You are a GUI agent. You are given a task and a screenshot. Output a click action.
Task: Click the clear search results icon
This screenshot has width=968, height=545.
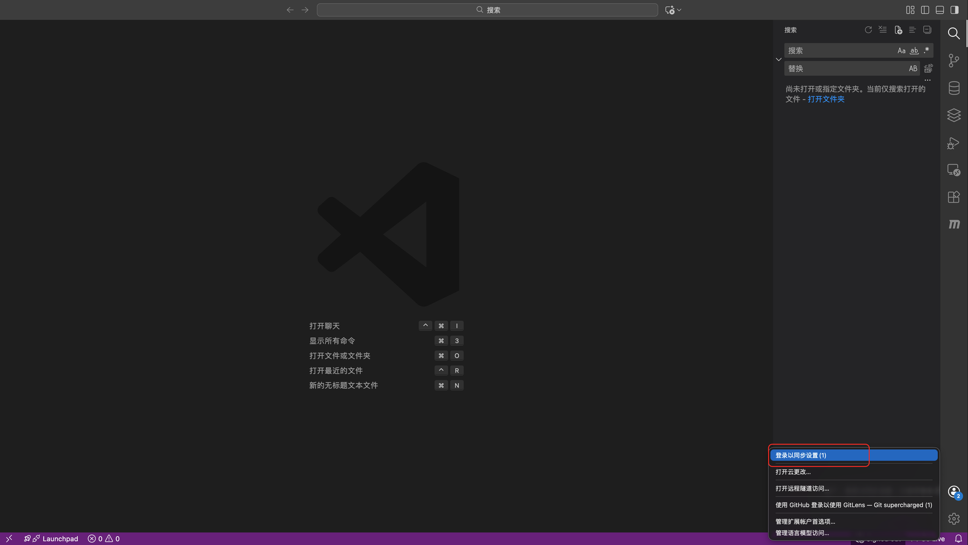[883, 30]
